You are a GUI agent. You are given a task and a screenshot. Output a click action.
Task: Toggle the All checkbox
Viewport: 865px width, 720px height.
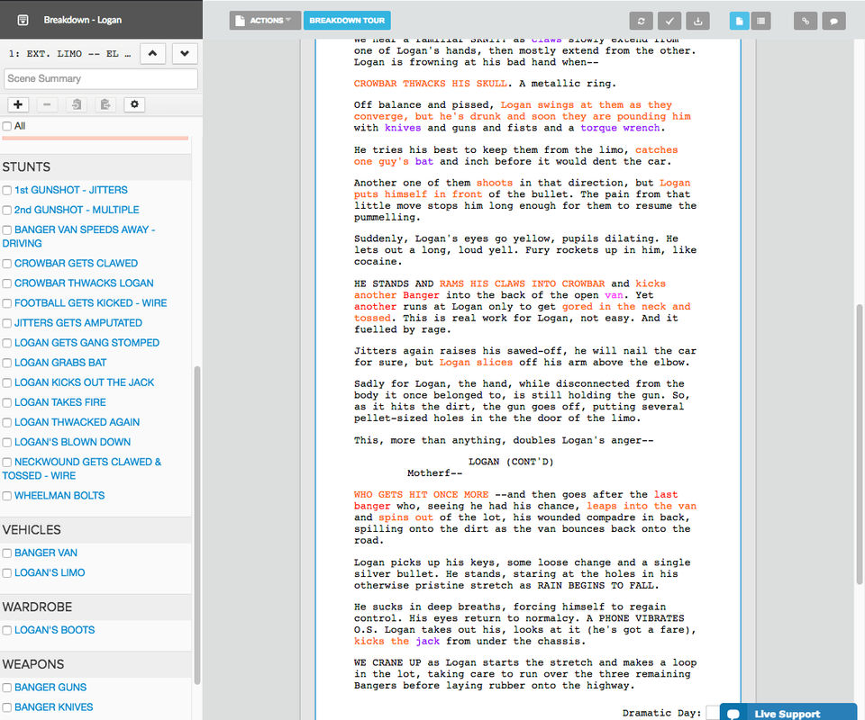[7, 126]
